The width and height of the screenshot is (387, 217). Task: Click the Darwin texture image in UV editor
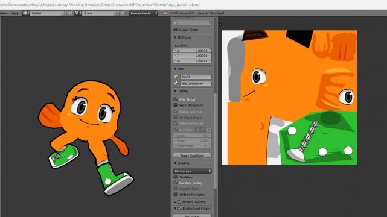coord(289,98)
